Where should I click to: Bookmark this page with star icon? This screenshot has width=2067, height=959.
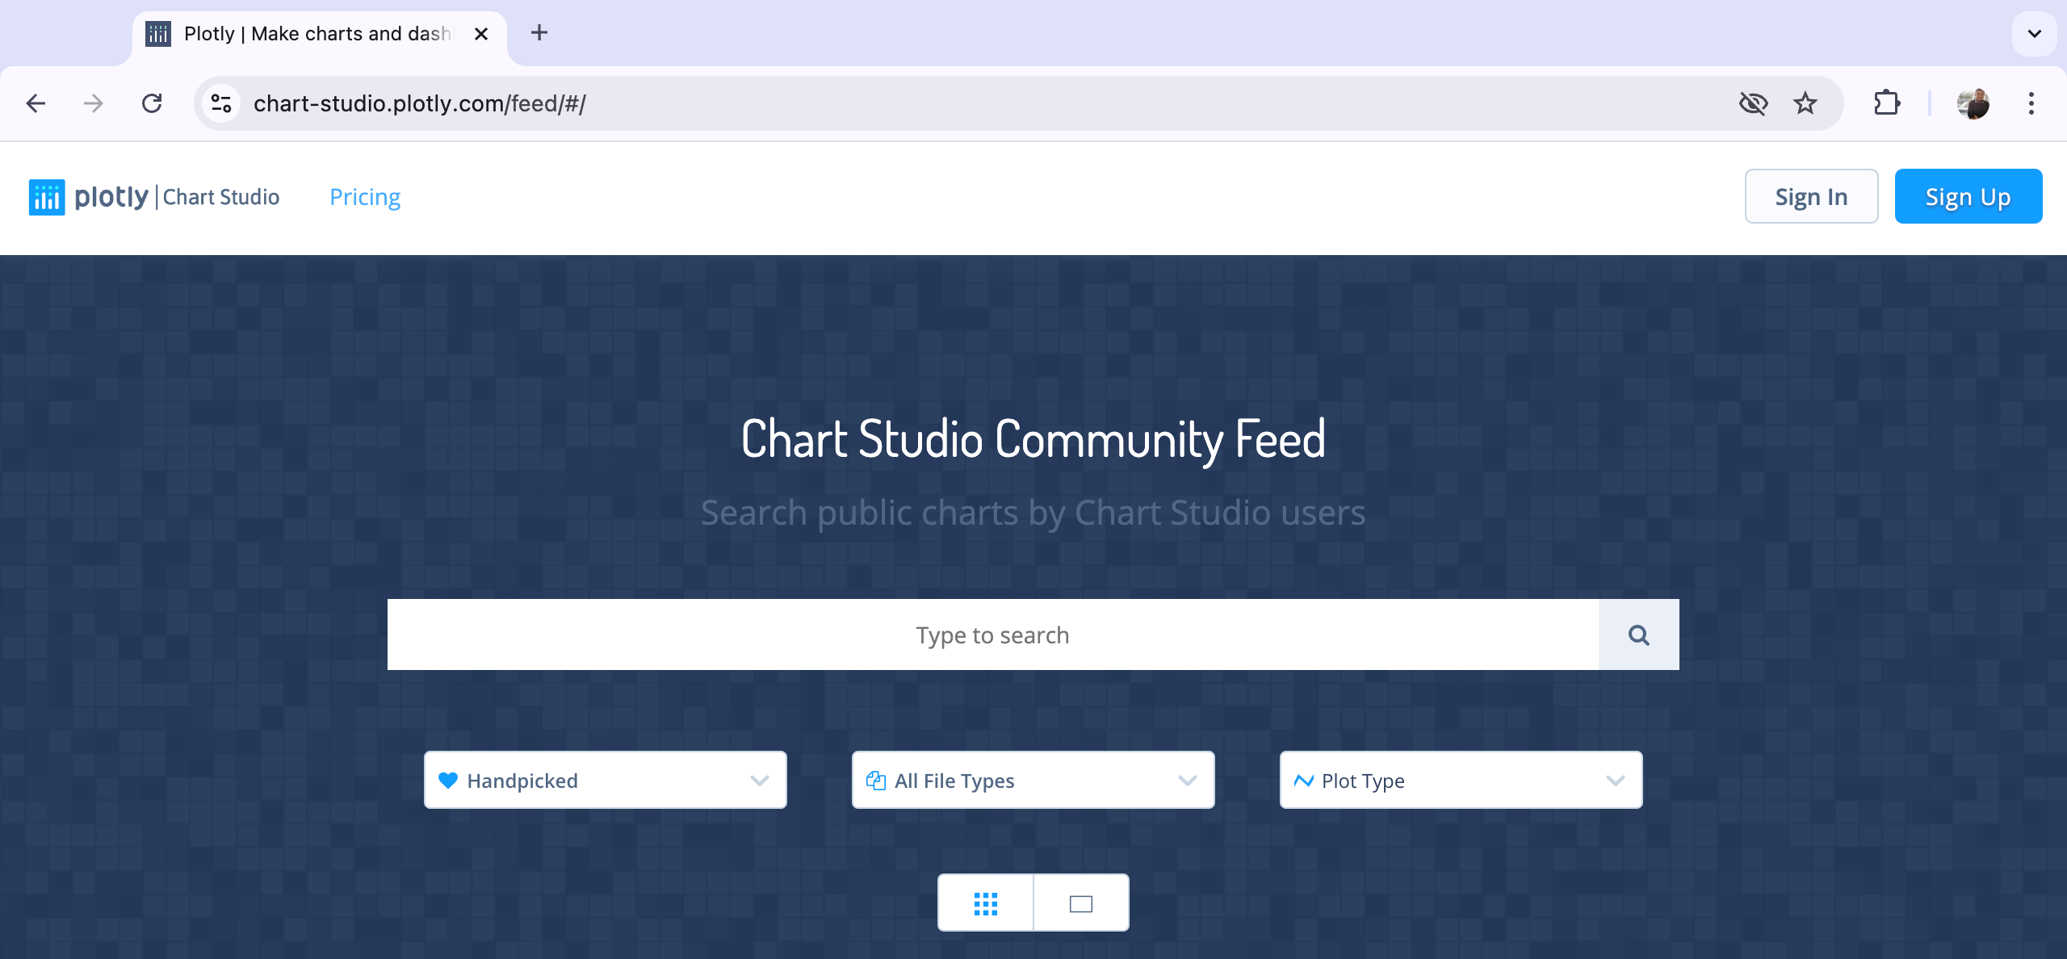(1805, 103)
